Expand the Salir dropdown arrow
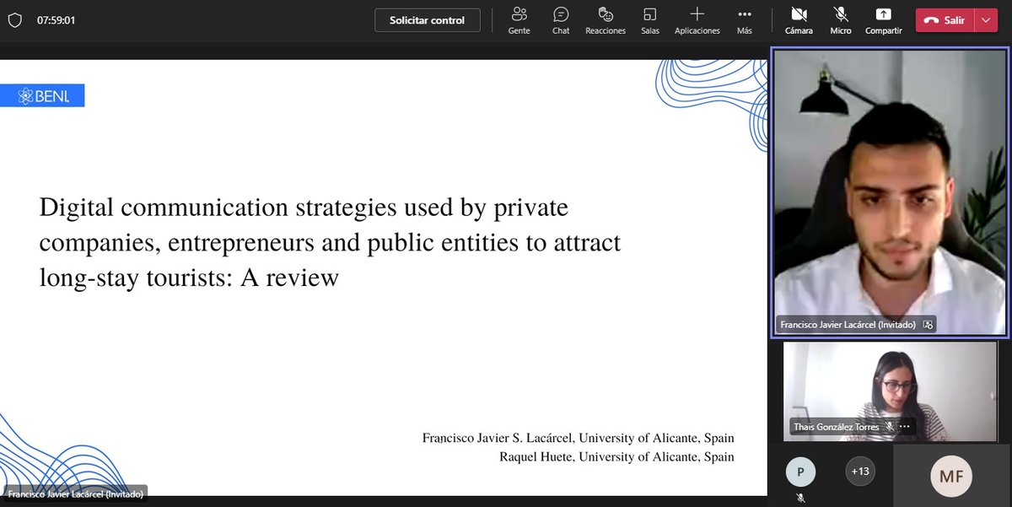The height and width of the screenshot is (507, 1012). click(986, 20)
